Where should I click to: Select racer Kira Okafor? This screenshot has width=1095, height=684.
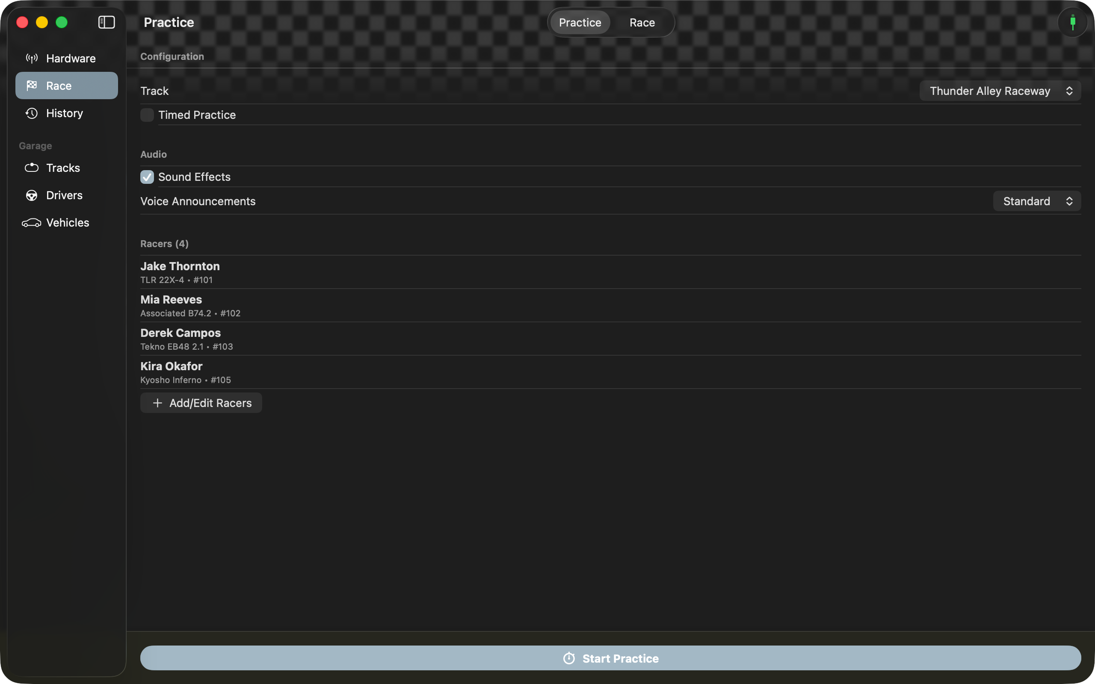coord(610,372)
